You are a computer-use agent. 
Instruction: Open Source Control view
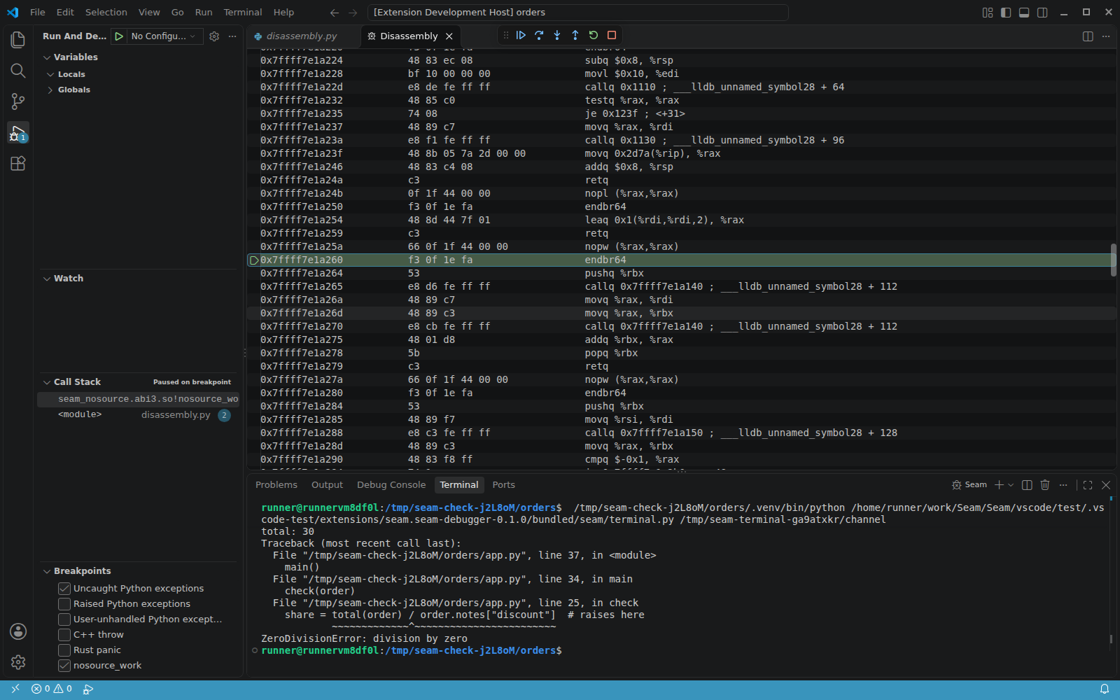18,101
